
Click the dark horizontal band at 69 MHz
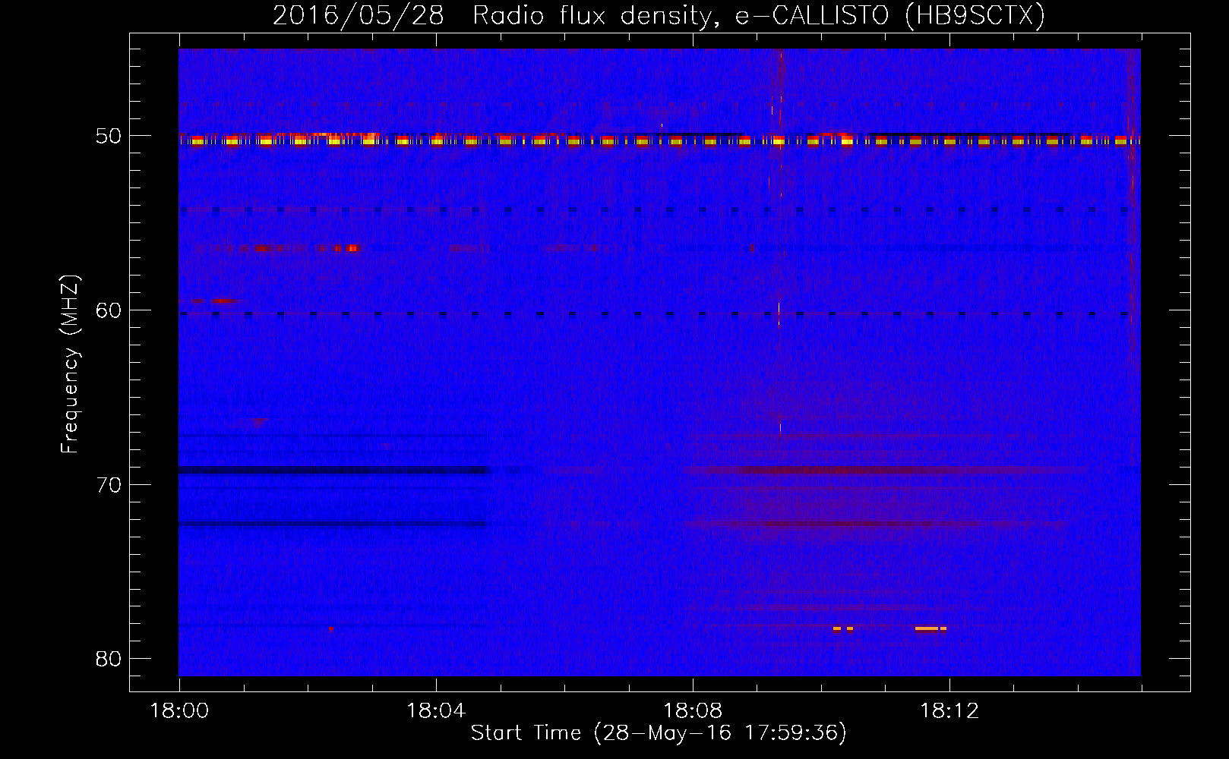[x=334, y=470]
